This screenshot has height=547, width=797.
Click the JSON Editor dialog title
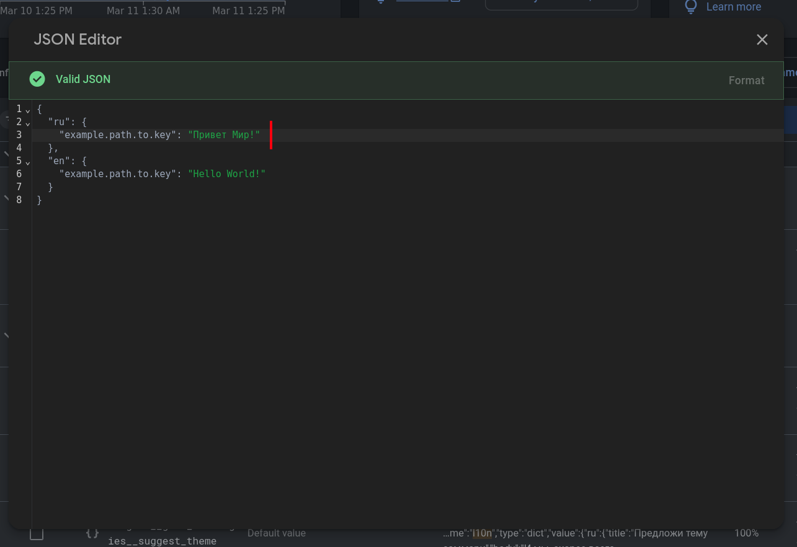pos(78,40)
